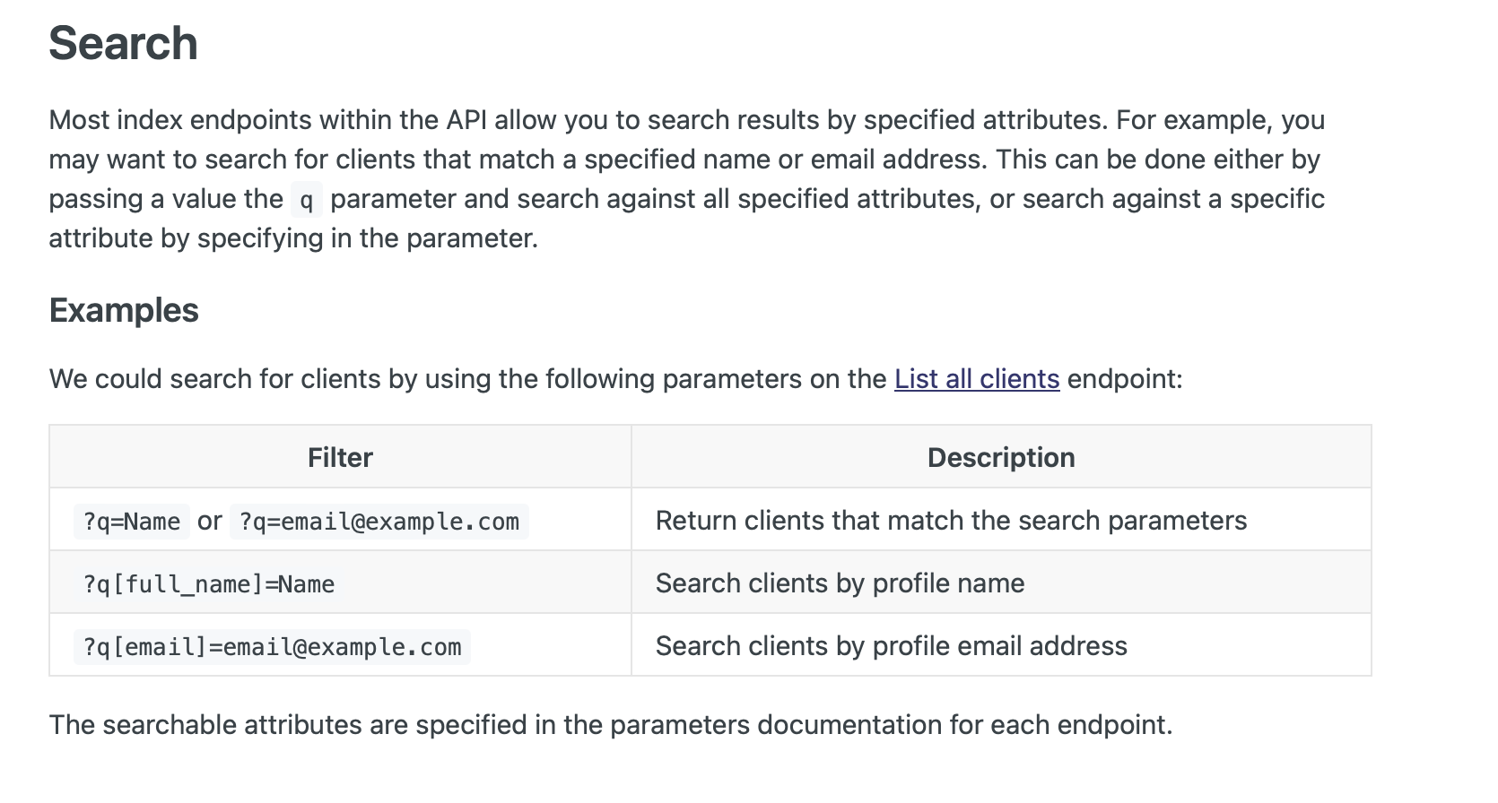
Task: Click the ?q[email]=email@example.com code snippet
Action: 272,647
